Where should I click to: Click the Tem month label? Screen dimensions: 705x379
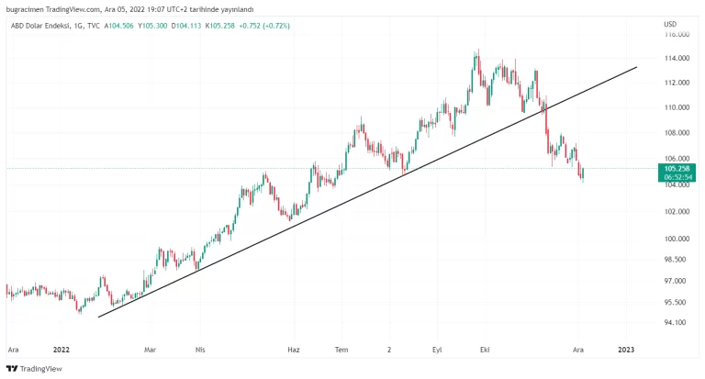(x=342, y=350)
